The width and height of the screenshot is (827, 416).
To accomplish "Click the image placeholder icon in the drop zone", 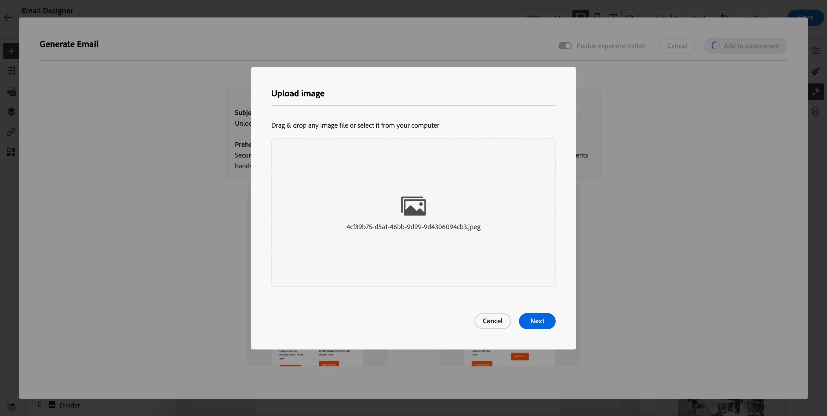I will pos(413,206).
